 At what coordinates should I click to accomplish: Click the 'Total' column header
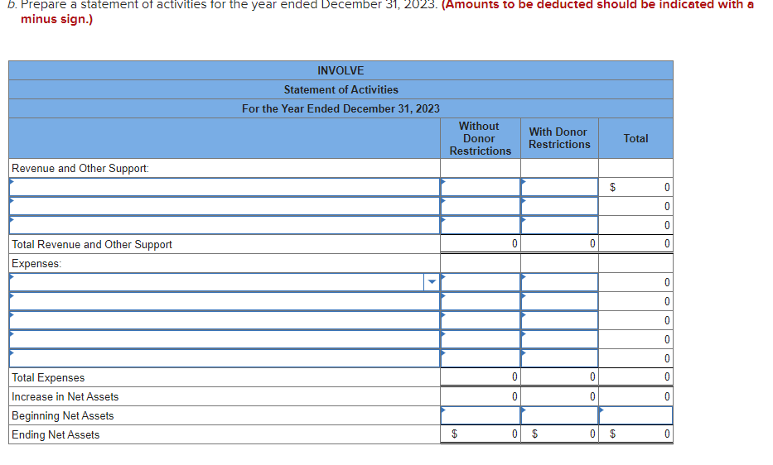636,138
